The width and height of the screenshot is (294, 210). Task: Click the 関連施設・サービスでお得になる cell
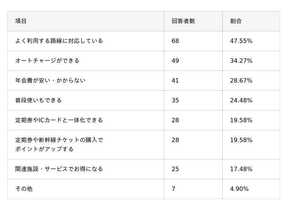[59, 169]
